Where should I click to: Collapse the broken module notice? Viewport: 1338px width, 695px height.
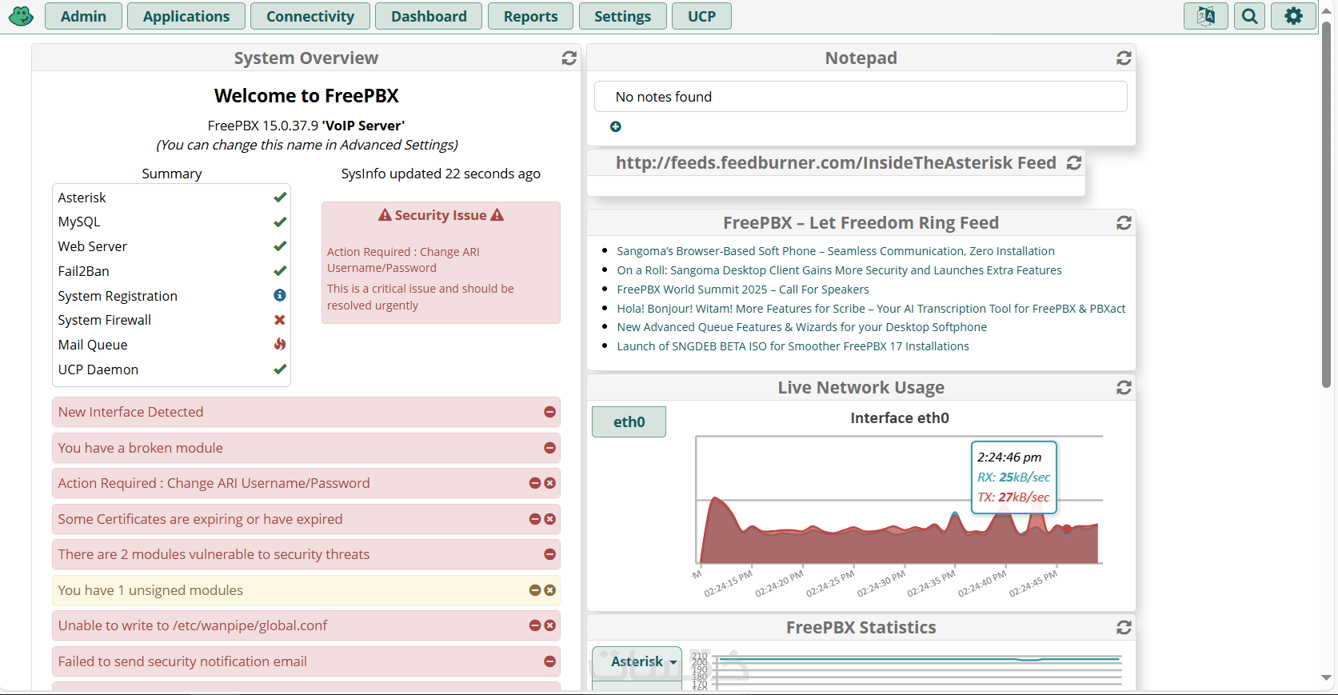pos(549,448)
